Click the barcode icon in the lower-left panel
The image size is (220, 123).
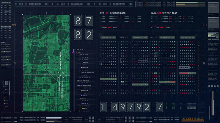coord(6,83)
